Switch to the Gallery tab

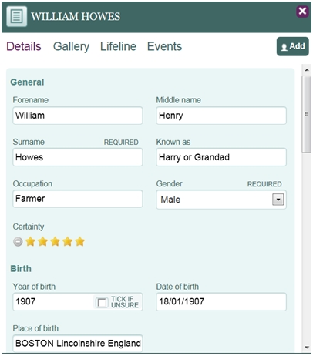point(71,47)
